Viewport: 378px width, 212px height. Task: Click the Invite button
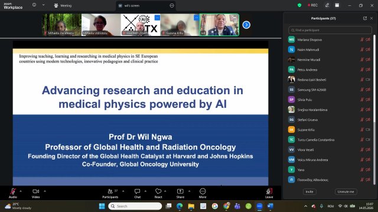click(x=309, y=191)
